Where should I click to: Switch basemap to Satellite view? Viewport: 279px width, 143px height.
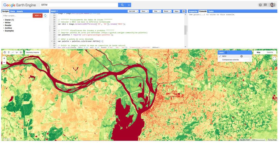[269, 52]
